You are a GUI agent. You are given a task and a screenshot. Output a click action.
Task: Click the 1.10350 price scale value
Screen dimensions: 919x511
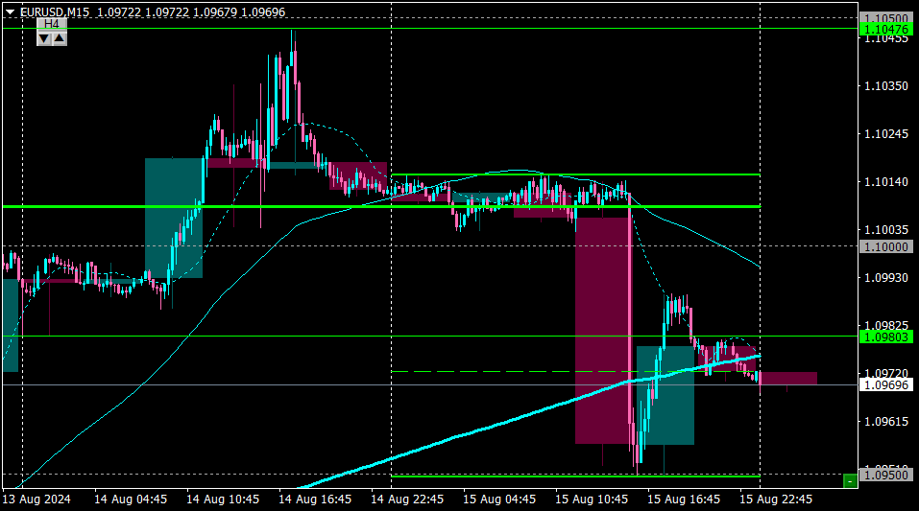(886, 86)
